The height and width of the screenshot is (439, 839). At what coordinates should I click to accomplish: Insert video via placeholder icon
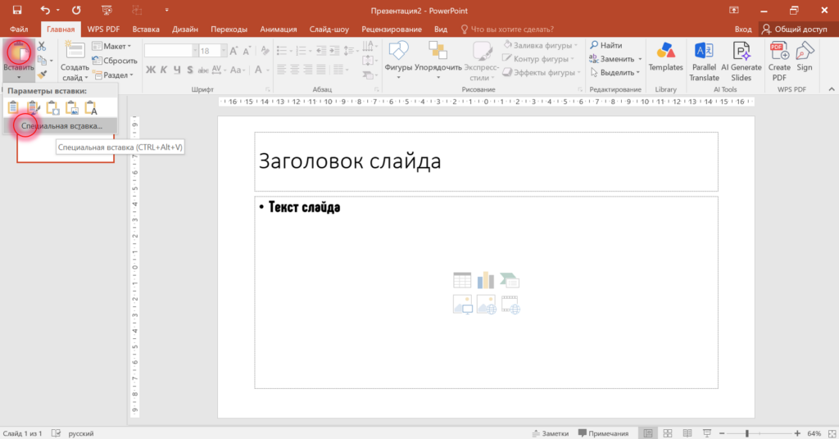(x=510, y=304)
